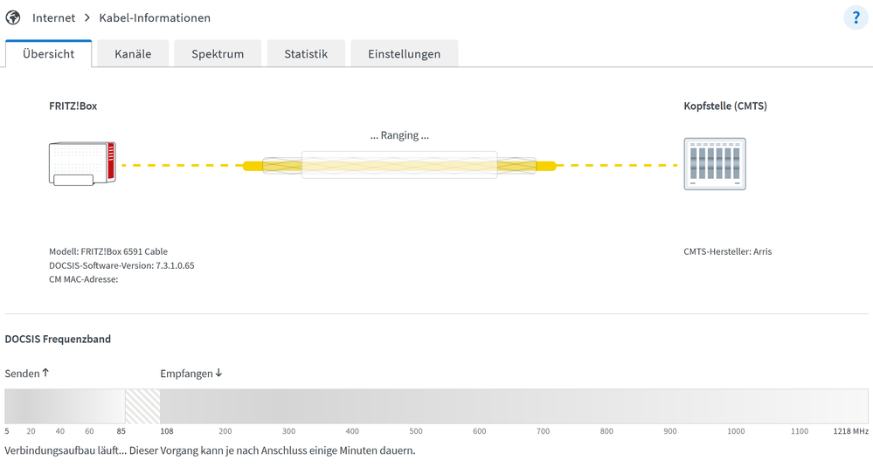The height and width of the screenshot is (467, 873).
Task: Switch to the Kanäle tab
Action: coord(133,53)
